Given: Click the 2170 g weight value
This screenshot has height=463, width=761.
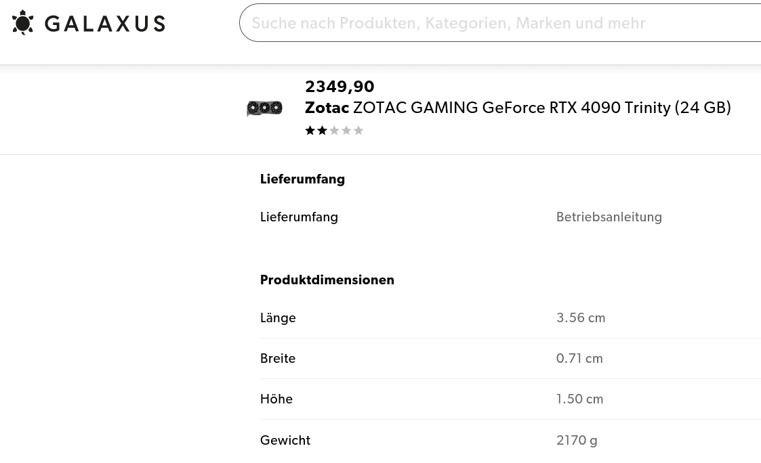Looking at the screenshot, I should [x=577, y=441].
